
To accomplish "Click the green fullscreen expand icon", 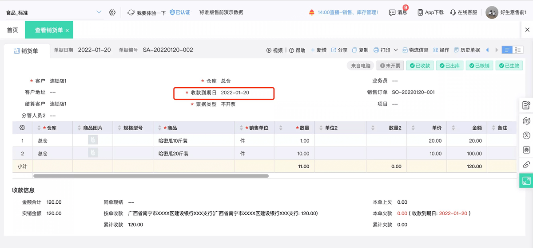I will pos(526,180).
